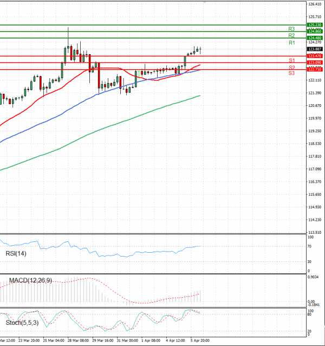325x346 pixels.
Task: Click the 116.370 price axis value
Action: pyautogui.click(x=315, y=182)
